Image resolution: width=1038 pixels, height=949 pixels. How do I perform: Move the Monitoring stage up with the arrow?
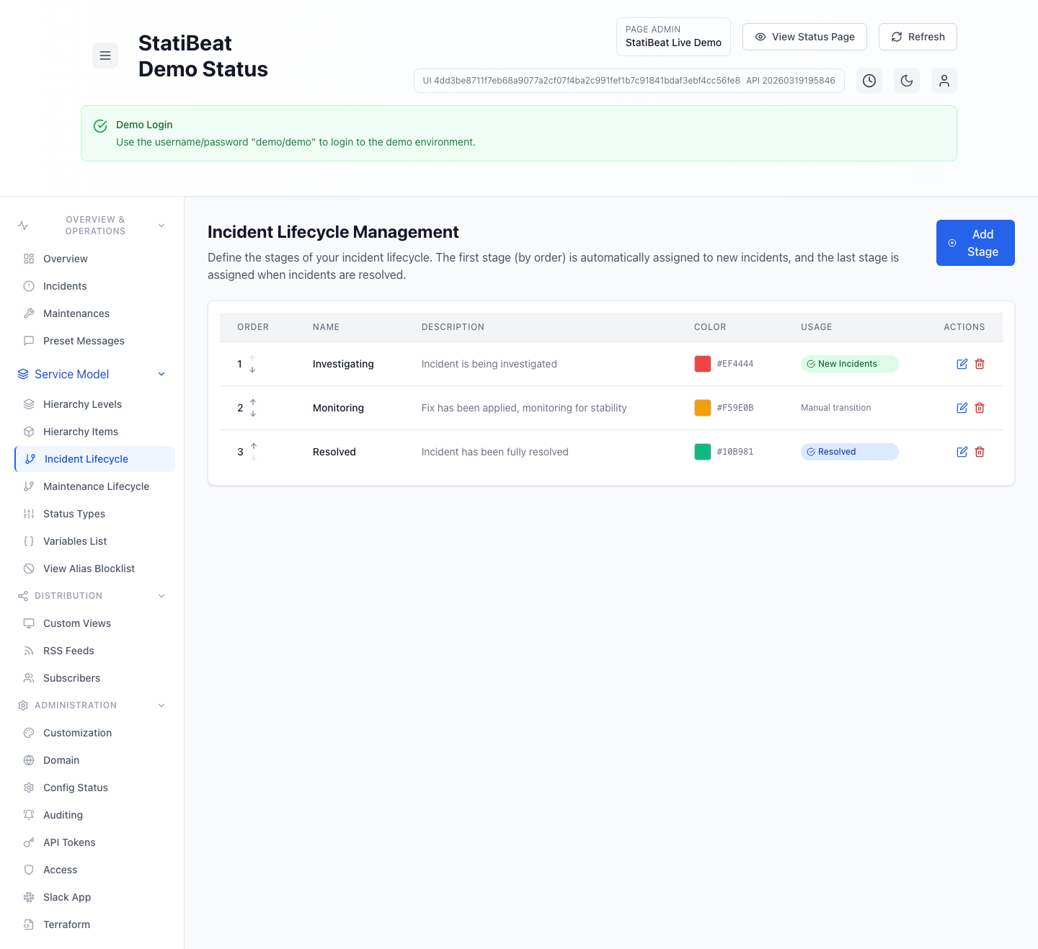pos(253,402)
